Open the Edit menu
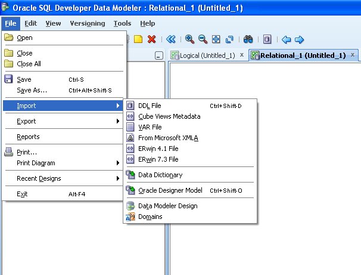 pos(30,23)
